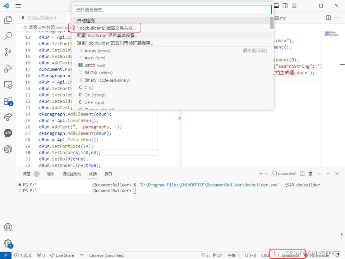This screenshot has height=259, width=345.
Task: Open editor More Actions ellipsis
Action: tap(337, 18)
